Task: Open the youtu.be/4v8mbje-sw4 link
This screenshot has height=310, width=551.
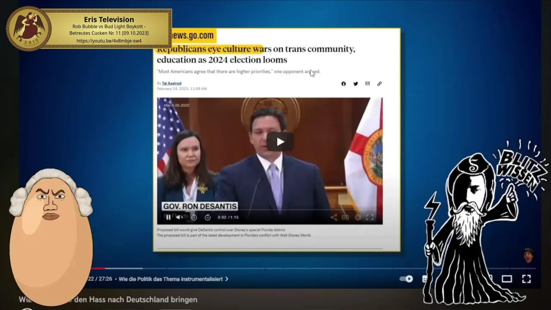Action: click(109, 41)
